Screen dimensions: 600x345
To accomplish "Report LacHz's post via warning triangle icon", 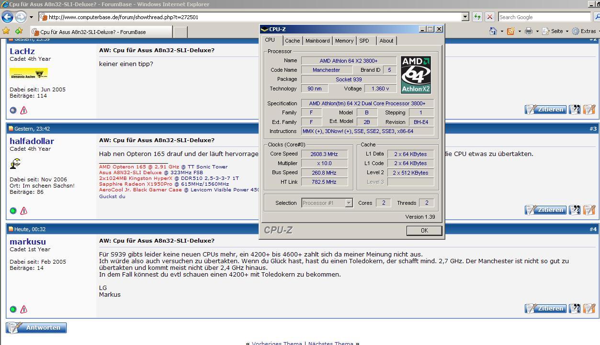I will tap(23, 110).
